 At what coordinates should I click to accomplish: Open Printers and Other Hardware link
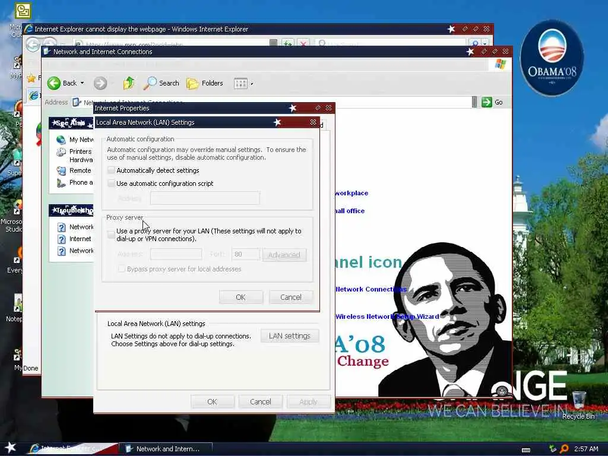click(81, 156)
